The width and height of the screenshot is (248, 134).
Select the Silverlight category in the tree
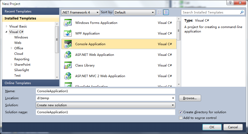(x=22, y=70)
